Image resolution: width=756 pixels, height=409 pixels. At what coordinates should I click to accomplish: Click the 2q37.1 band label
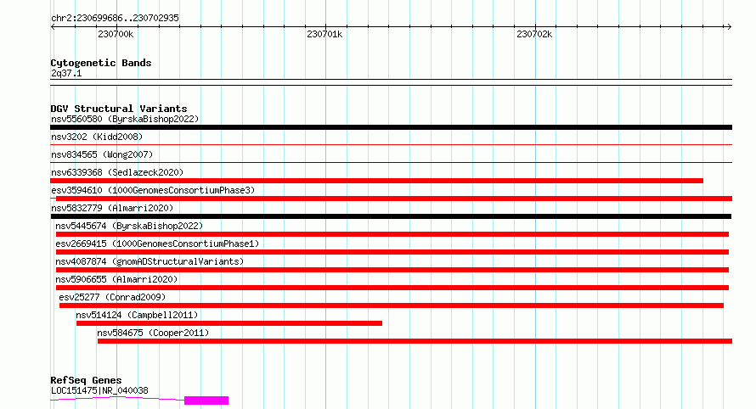coord(66,73)
